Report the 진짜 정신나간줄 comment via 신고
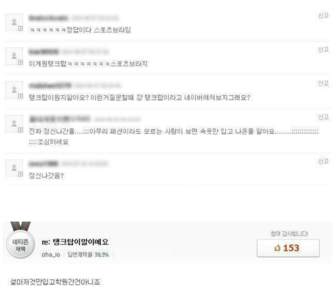The height and width of the screenshot is (308, 334). 323,117
